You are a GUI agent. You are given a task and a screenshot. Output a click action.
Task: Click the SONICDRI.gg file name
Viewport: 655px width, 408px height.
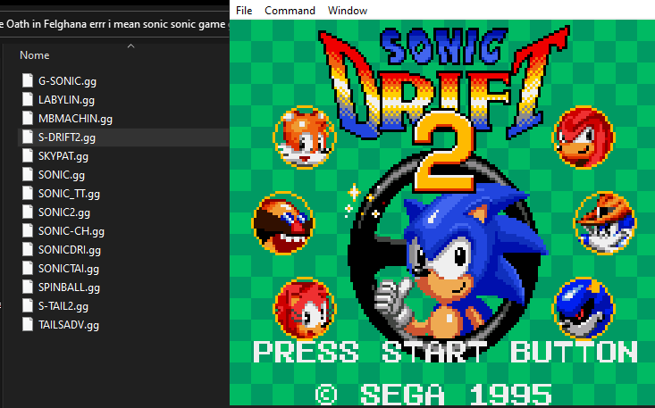[x=70, y=250]
